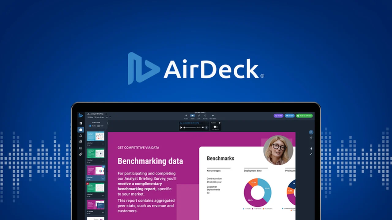Select the green slide 7 thumbnail
Viewport: 392px width, 220px height.
point(96,153)
